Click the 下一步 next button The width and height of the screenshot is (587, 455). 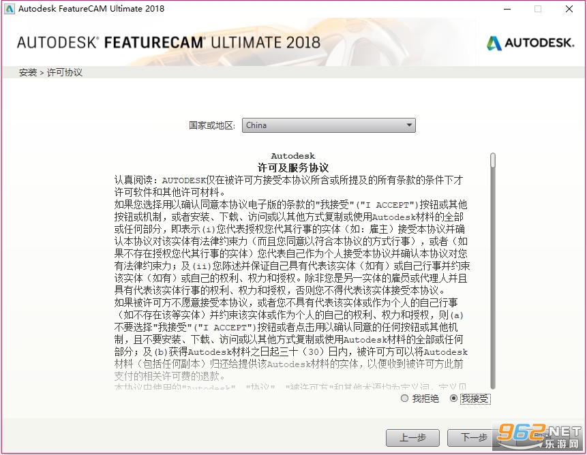(473, 437)
